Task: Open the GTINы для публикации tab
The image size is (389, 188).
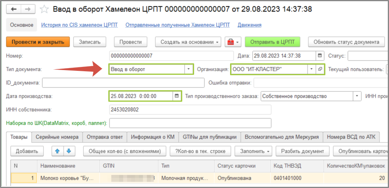Action: (x=210, y=137)
